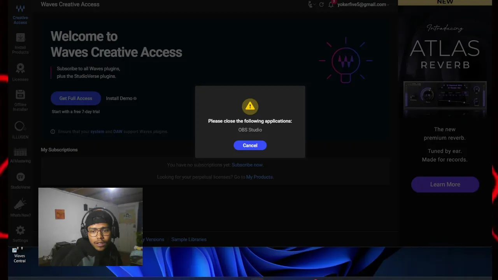Viewport: 498px width, 280px height.
Task: Launch the ILLUGEN section
Action: [x=20, y=130]
